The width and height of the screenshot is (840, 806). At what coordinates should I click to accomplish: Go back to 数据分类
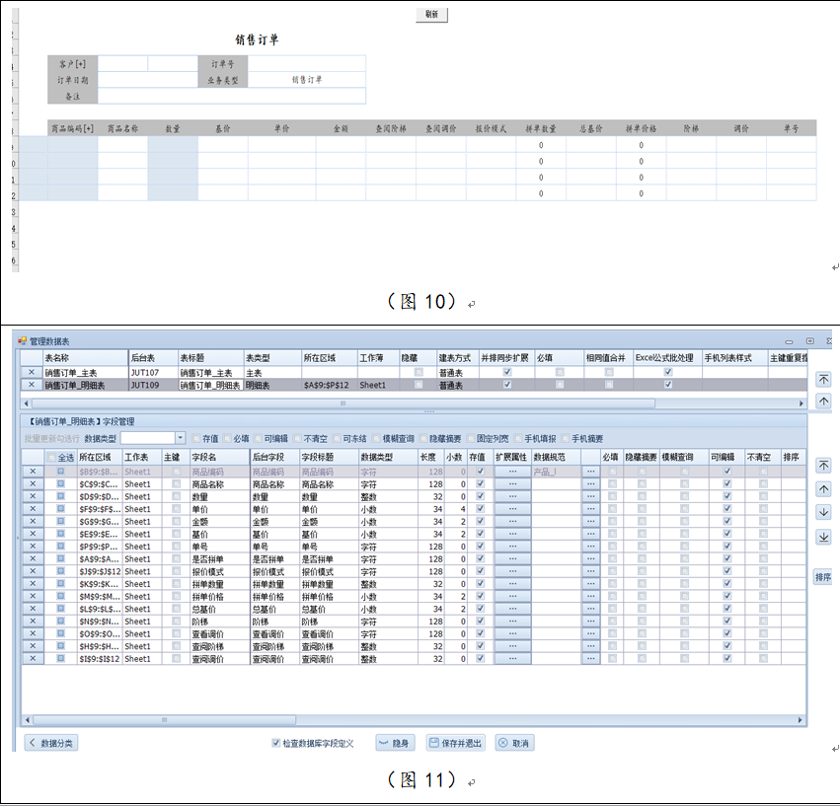[x=51, y=743]
